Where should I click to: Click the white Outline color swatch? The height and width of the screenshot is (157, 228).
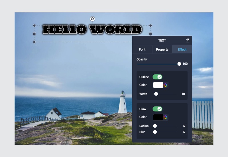tap(158, 85)
